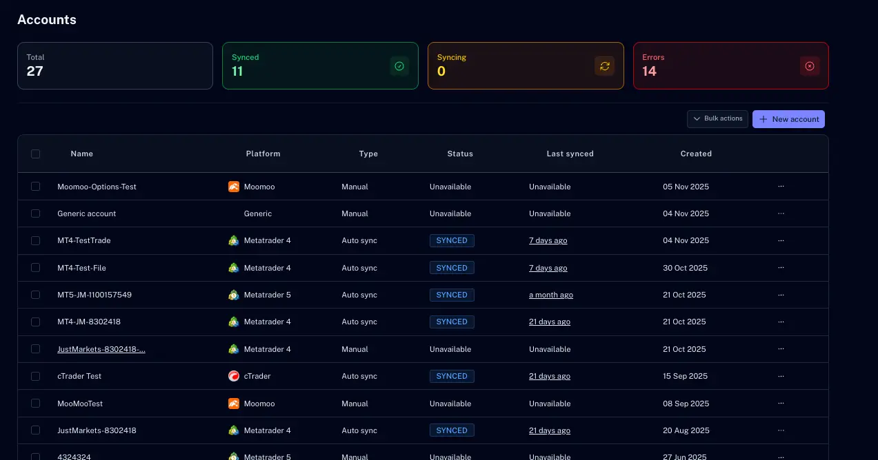Click the '7 days ago' last synced link
The height and width of the screenshot is (460, 878).
[548, 240]
